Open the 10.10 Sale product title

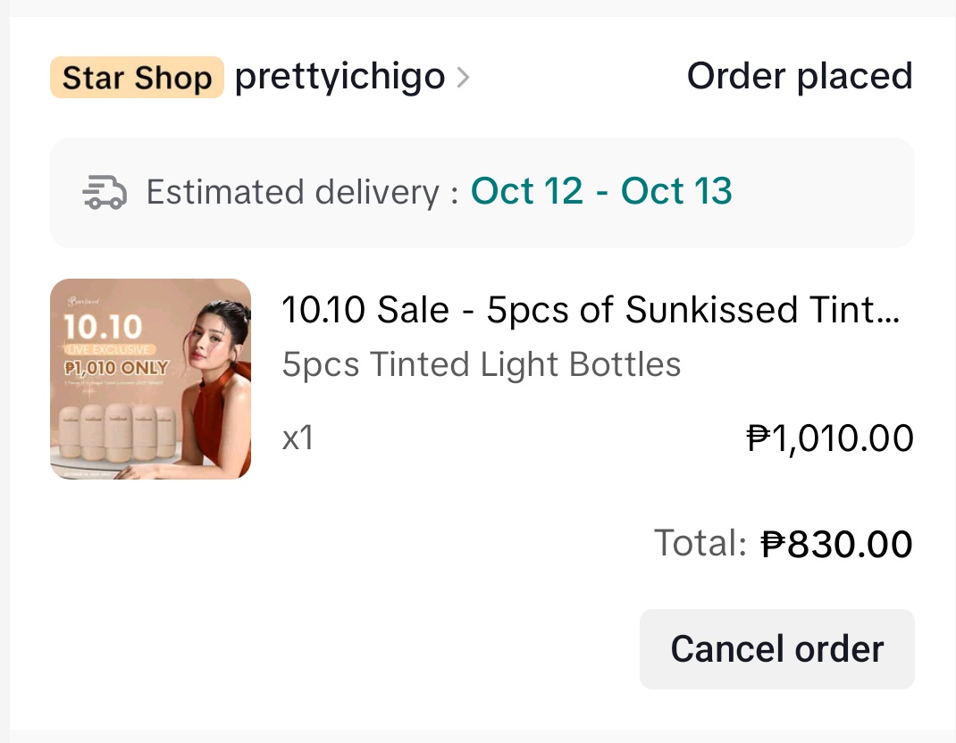pos(591,310)
